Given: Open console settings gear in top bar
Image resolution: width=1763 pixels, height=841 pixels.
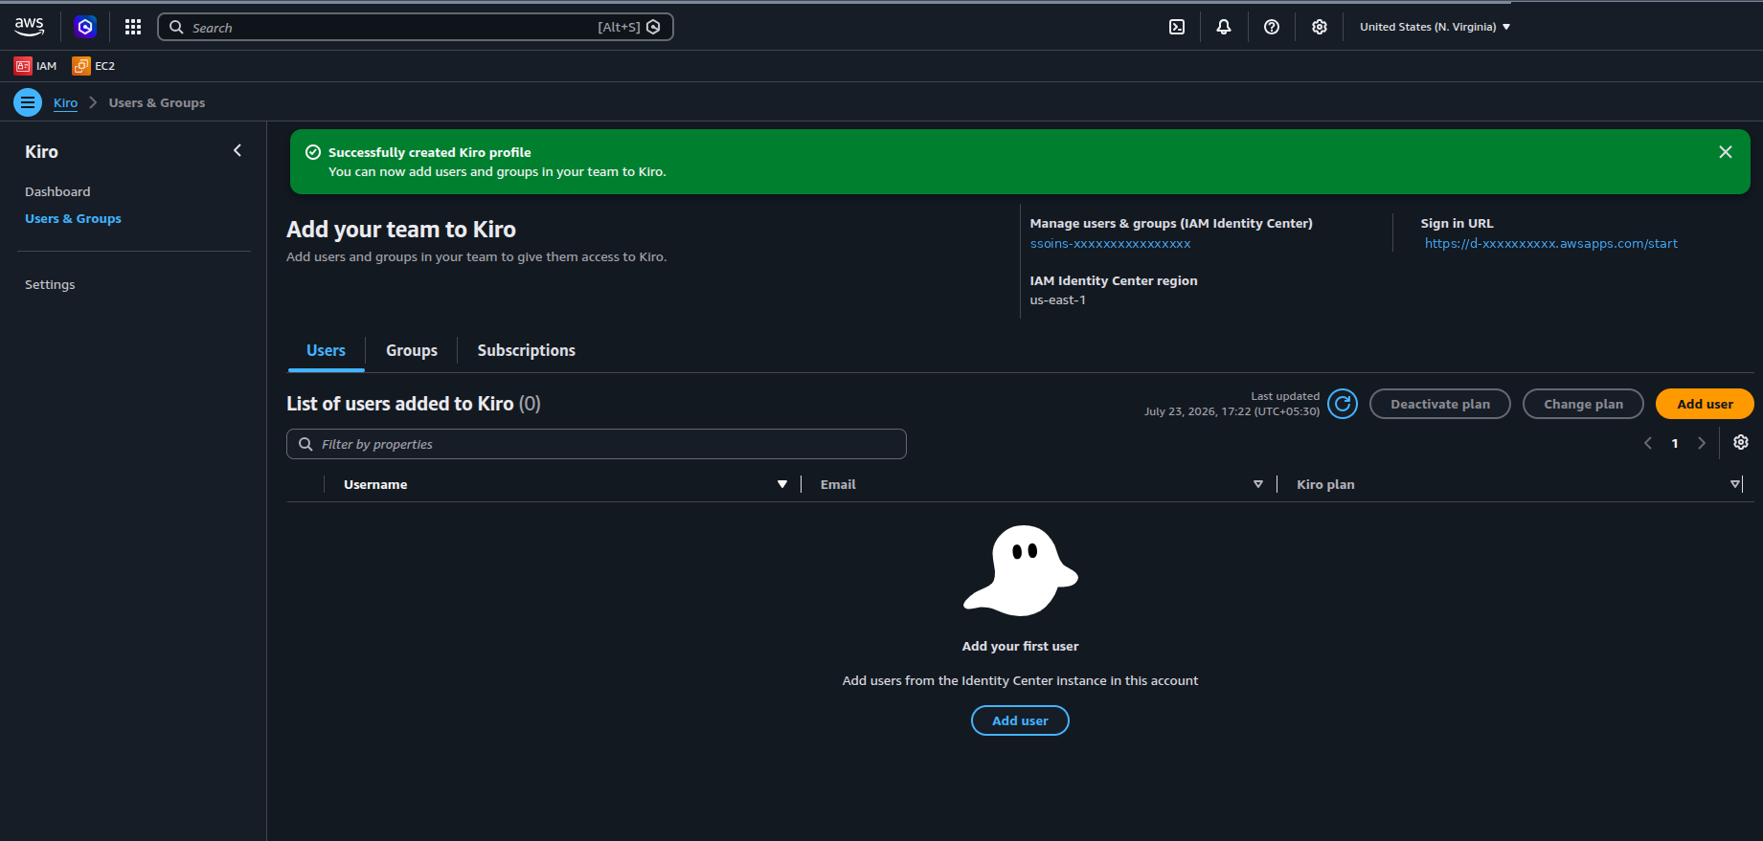Looking at the screenshot, I should click(x=1320, y=27).
